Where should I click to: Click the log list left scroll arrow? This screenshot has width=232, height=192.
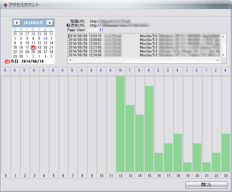[x=71, y=60]
